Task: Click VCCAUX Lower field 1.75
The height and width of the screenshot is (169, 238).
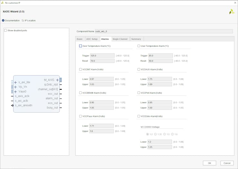Action: pos(160,79)
